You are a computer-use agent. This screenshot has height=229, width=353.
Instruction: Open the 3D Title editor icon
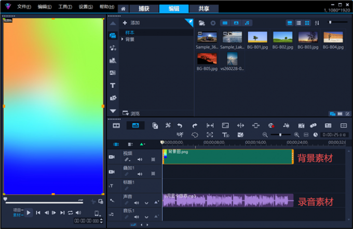[225, 135]
